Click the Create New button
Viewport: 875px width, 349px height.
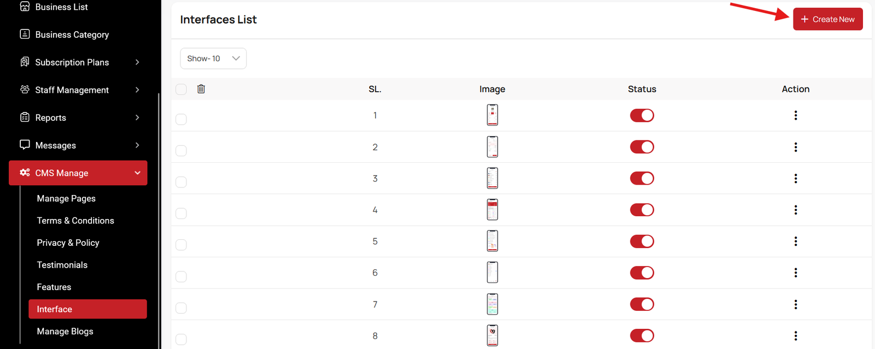click(827, 19)
